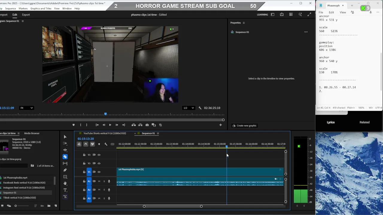Go to In point
Viewport: 383px width, 215px height.
pyautogui.click(x=97, y=125)
